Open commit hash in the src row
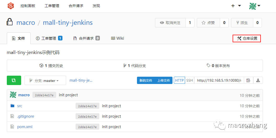Viewport: 276px width, 138px height. click(87, 106)
